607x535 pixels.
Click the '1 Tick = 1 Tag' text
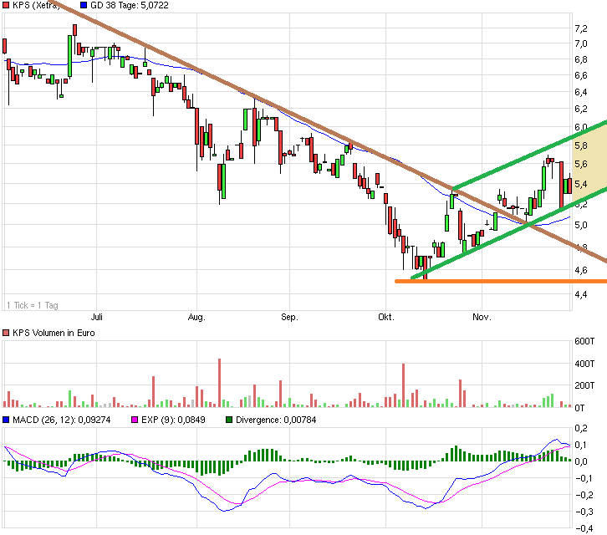30,304
